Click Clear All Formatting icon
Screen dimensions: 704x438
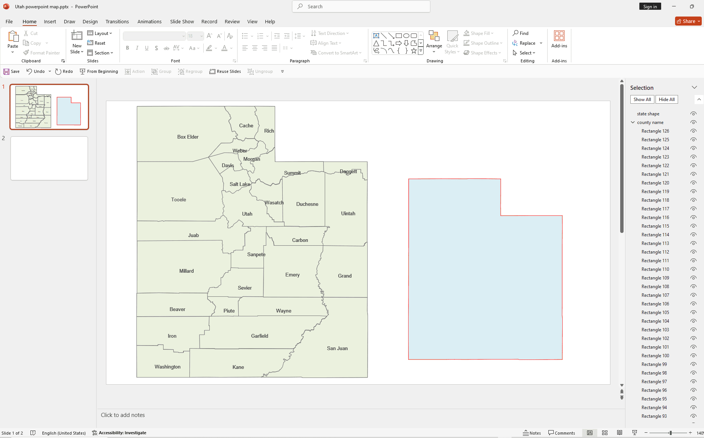(x=230, y=36)
